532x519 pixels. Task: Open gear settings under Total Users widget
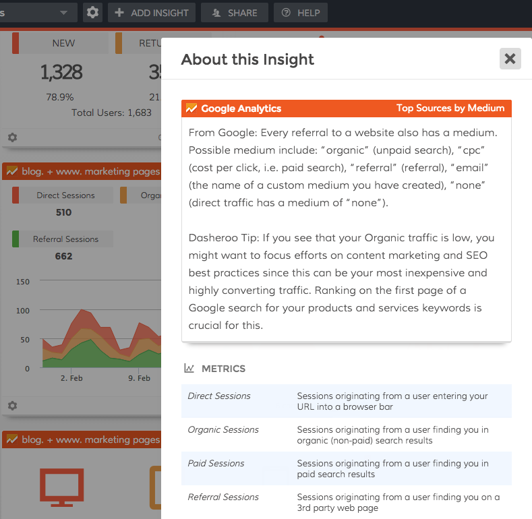[12, 138]
